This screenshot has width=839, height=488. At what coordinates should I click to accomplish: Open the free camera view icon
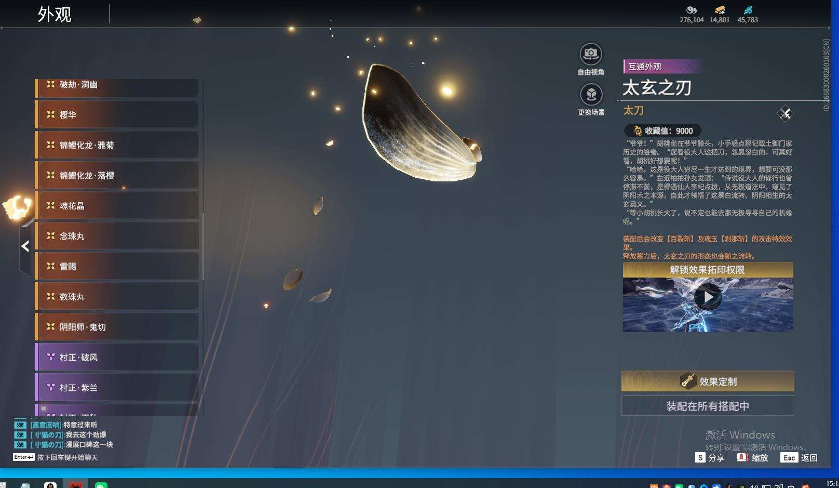591,54
